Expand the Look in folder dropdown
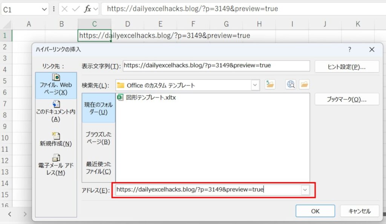 click(255, 85)
